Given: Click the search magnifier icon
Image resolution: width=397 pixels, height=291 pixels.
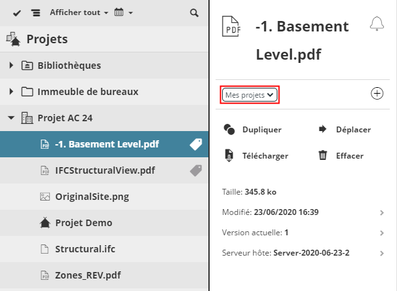Looking at the screenshot, I should tap(193, 12).
